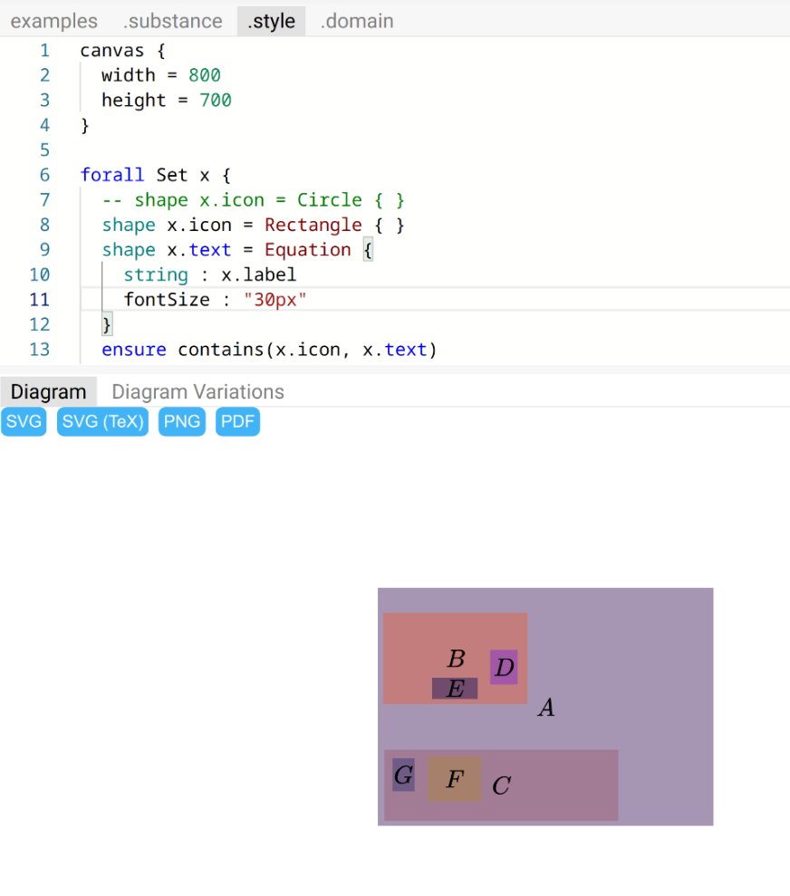Switch to the .substance tab
This screenshot has height=896, width=790.
(x=172, y=21)
